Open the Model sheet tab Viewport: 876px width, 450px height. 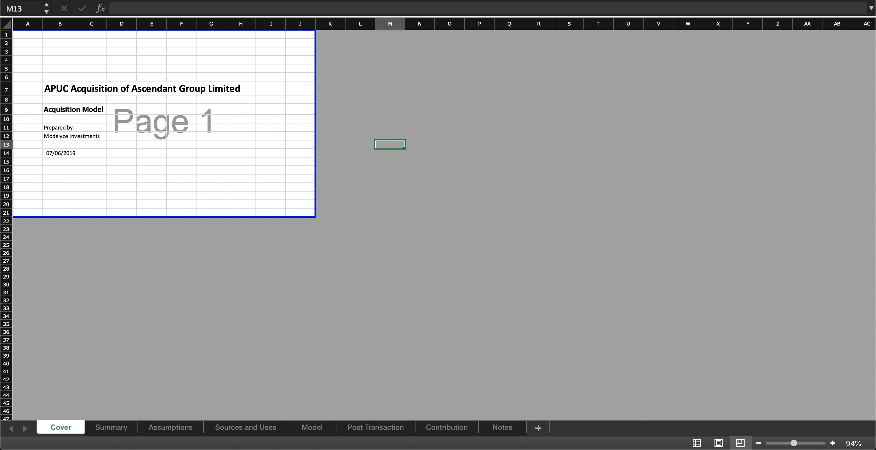click(x=312, y=427)
